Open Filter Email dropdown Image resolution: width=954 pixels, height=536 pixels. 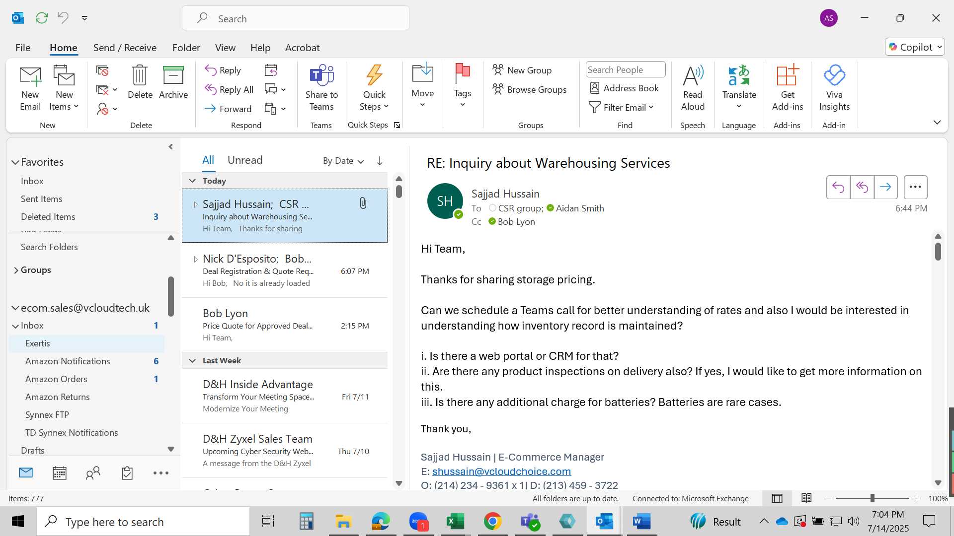point(621,108)
